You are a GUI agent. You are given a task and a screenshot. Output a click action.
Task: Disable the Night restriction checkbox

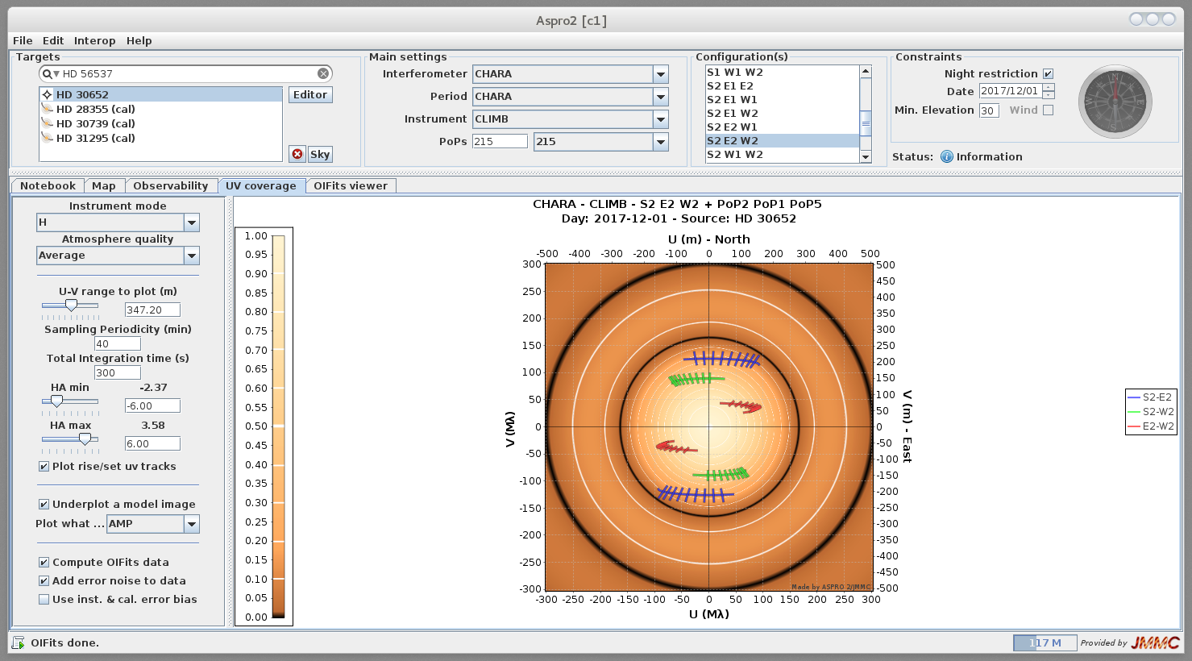(x=1048, y=73)
